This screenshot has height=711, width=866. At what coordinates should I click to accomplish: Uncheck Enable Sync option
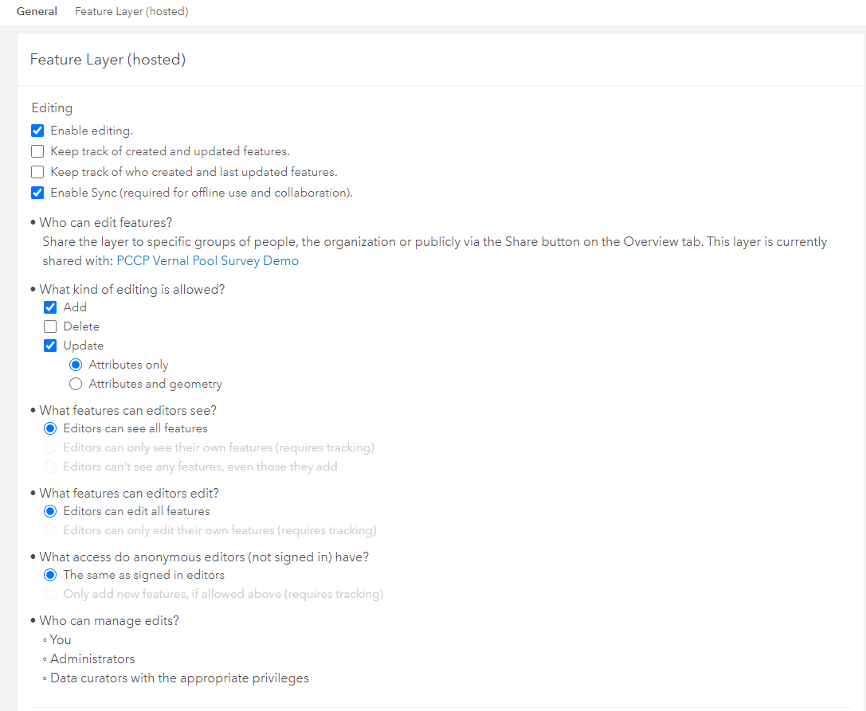(37, 192)
